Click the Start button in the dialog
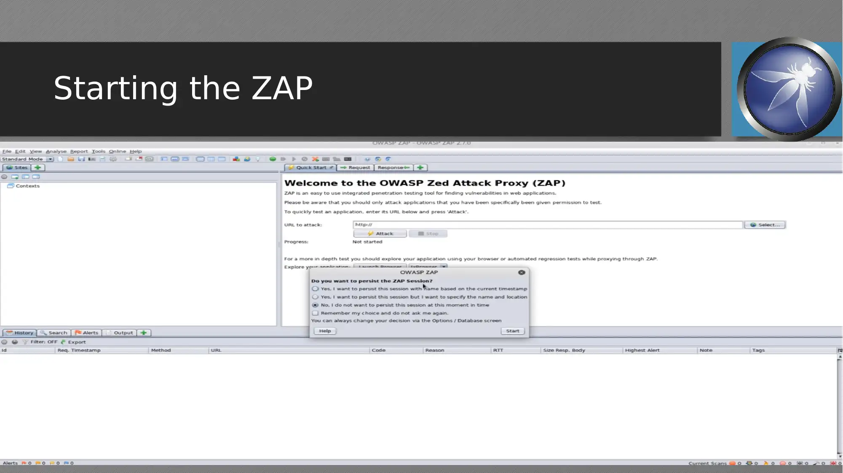Screen dimensions: 843x473 513,331
